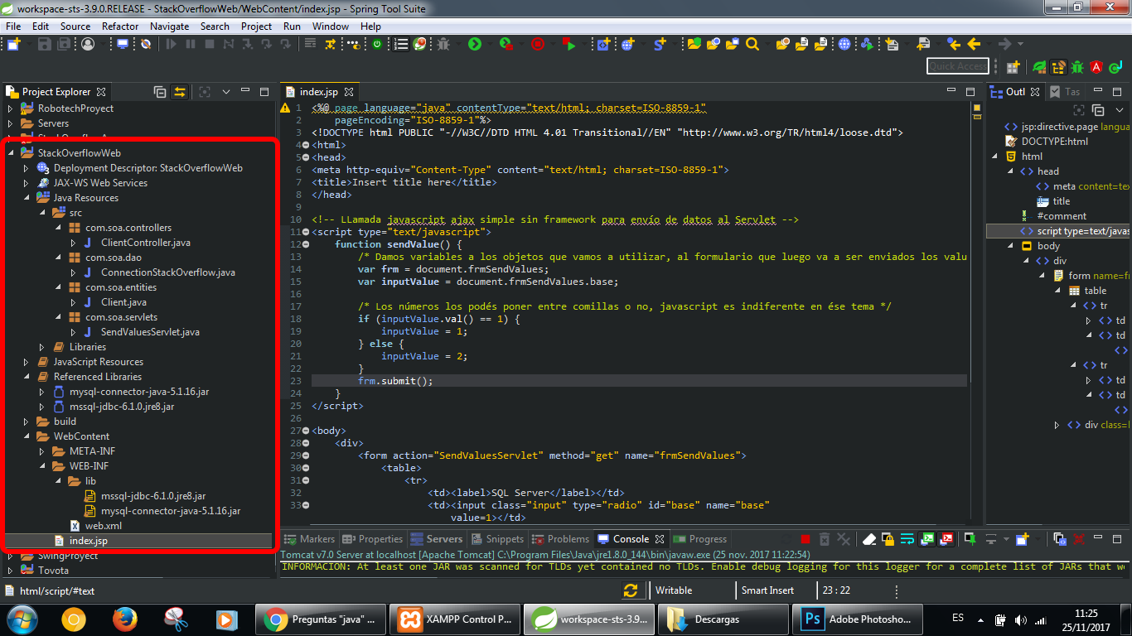Click the Back navigation yellow arrow
Image resolution: width=1132 pixels, height=636 pixels.
[974, 44]
